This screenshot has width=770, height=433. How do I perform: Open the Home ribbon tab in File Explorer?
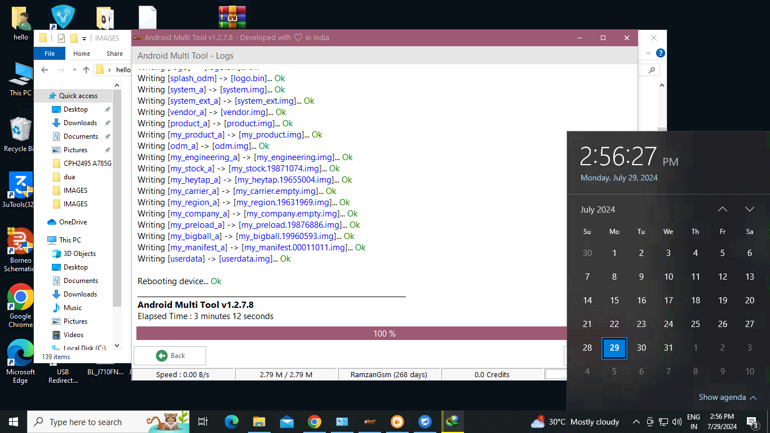pos(82,54)
